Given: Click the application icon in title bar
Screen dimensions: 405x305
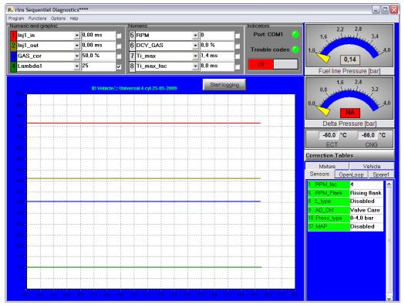Looking at the screenshot, I should point(10,10).
